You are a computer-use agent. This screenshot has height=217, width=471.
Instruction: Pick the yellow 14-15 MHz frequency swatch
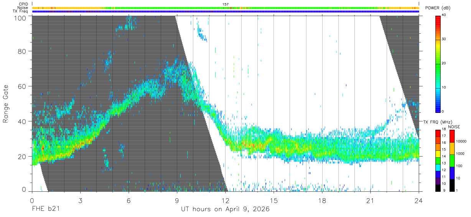438,153
